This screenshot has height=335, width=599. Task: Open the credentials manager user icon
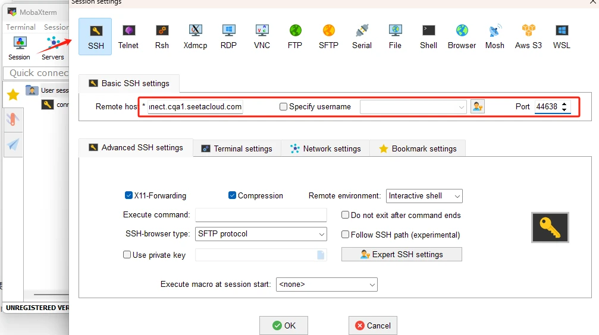tap(478, 106)
